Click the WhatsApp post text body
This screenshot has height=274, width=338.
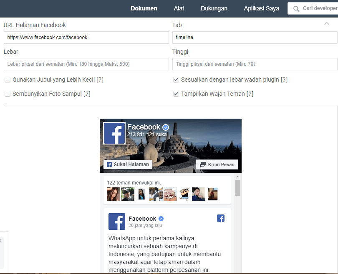[165, 254]
